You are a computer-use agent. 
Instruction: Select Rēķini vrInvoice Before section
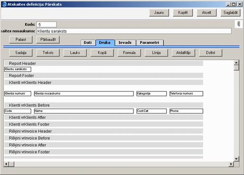coord(104,138)
